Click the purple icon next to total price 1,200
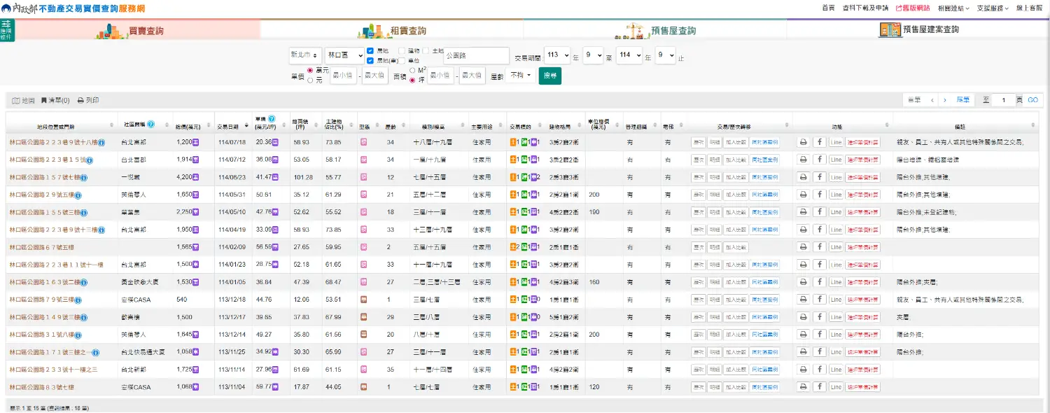The image size is (1050, 413). [x=196, y=142]
